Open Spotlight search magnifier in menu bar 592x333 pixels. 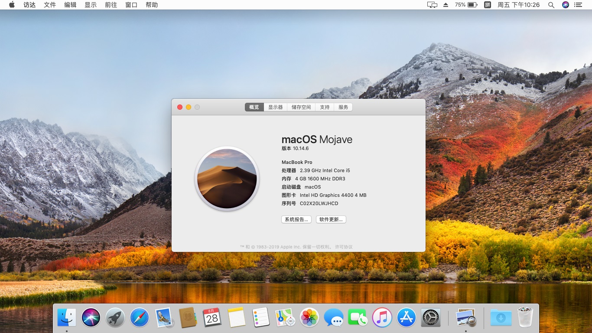point(551,5)
